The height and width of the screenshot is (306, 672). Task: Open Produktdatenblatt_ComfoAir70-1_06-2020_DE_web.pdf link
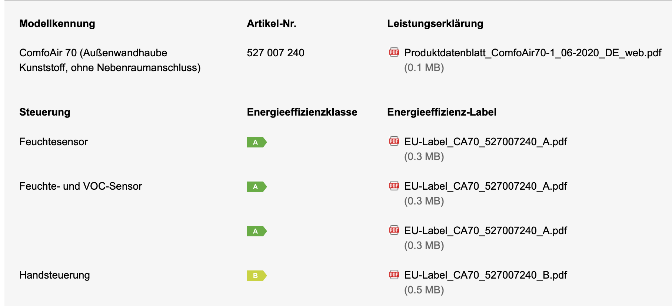point(532,53)
